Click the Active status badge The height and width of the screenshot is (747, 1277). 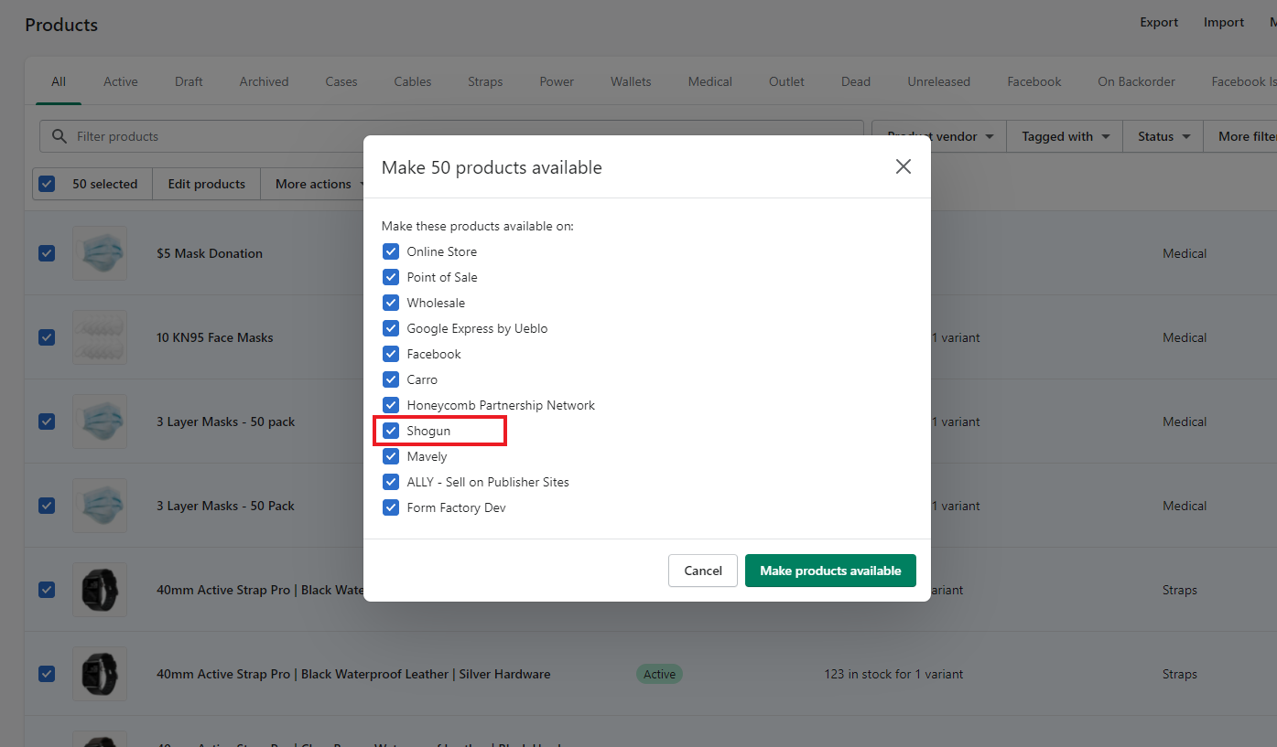tap(659, 674)
